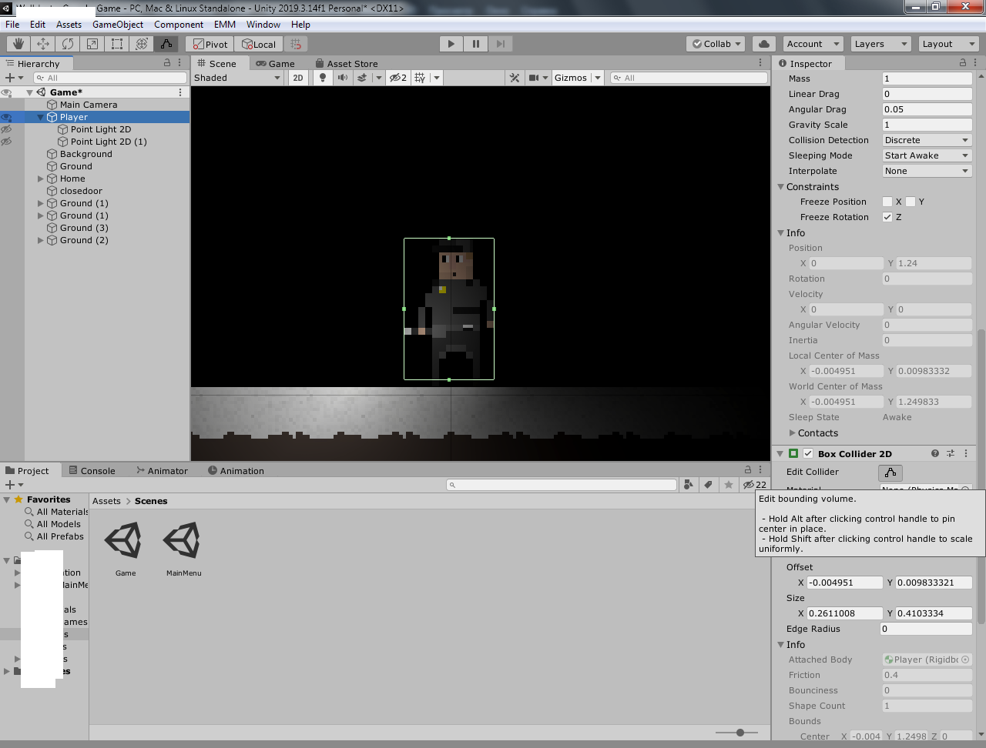Select the Rotate tool
The image size is (986, 748).
68,44
